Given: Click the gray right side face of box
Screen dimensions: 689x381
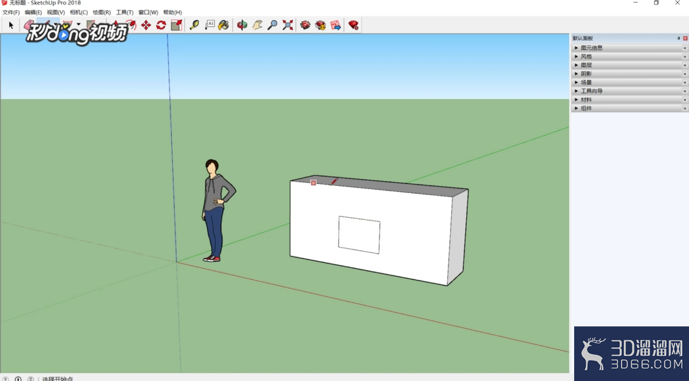Looking at the screenshot, I should [x=458, y=237].
